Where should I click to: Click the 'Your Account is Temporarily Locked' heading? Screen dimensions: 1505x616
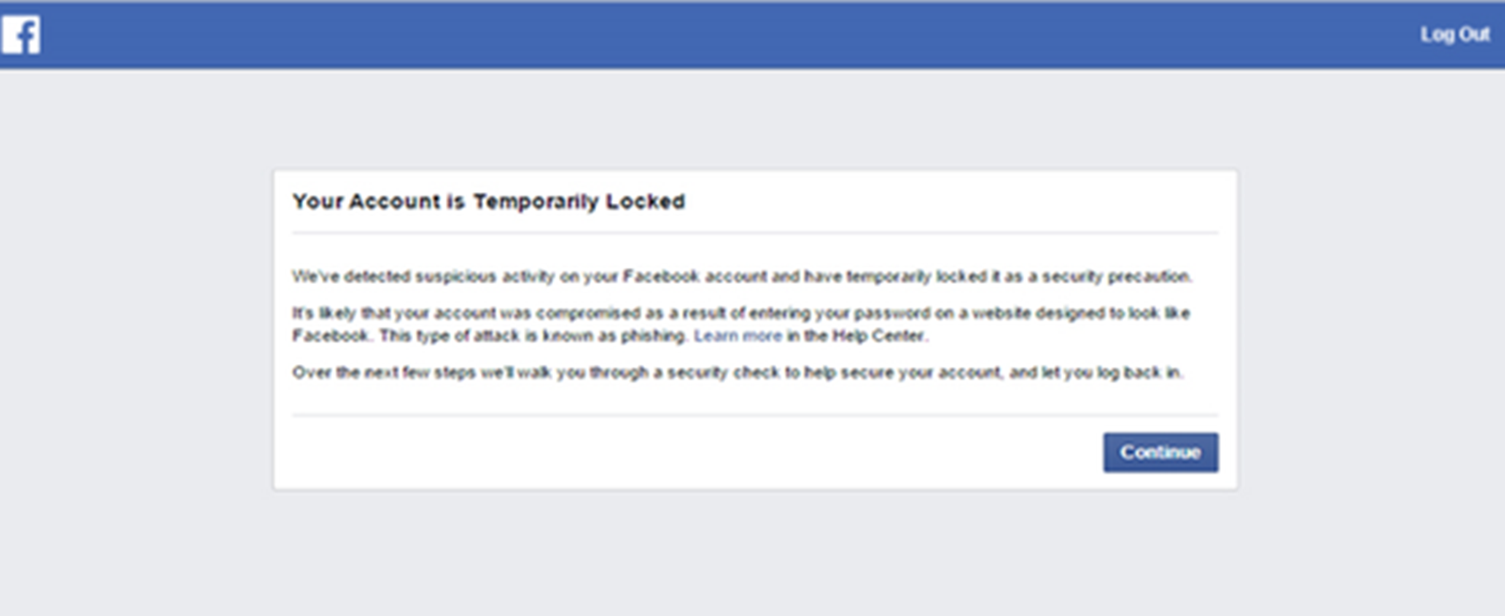point(488,201)
